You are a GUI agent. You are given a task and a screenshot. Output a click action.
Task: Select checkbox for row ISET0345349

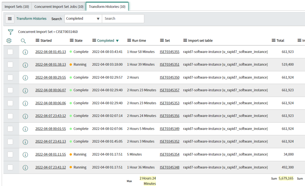tap(10, 129)
